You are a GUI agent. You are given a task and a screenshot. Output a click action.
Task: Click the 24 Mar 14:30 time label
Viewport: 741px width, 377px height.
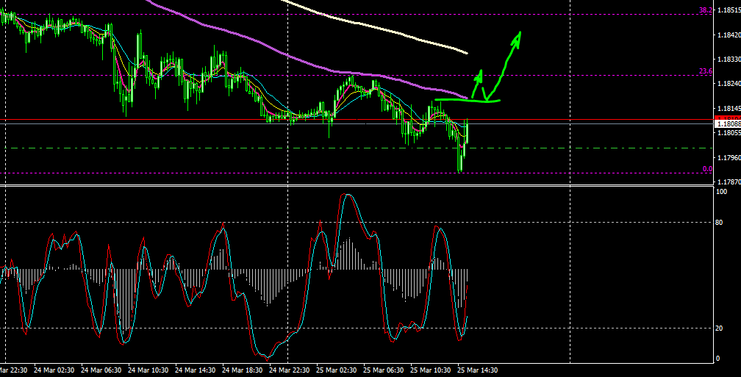pos(196,370)
